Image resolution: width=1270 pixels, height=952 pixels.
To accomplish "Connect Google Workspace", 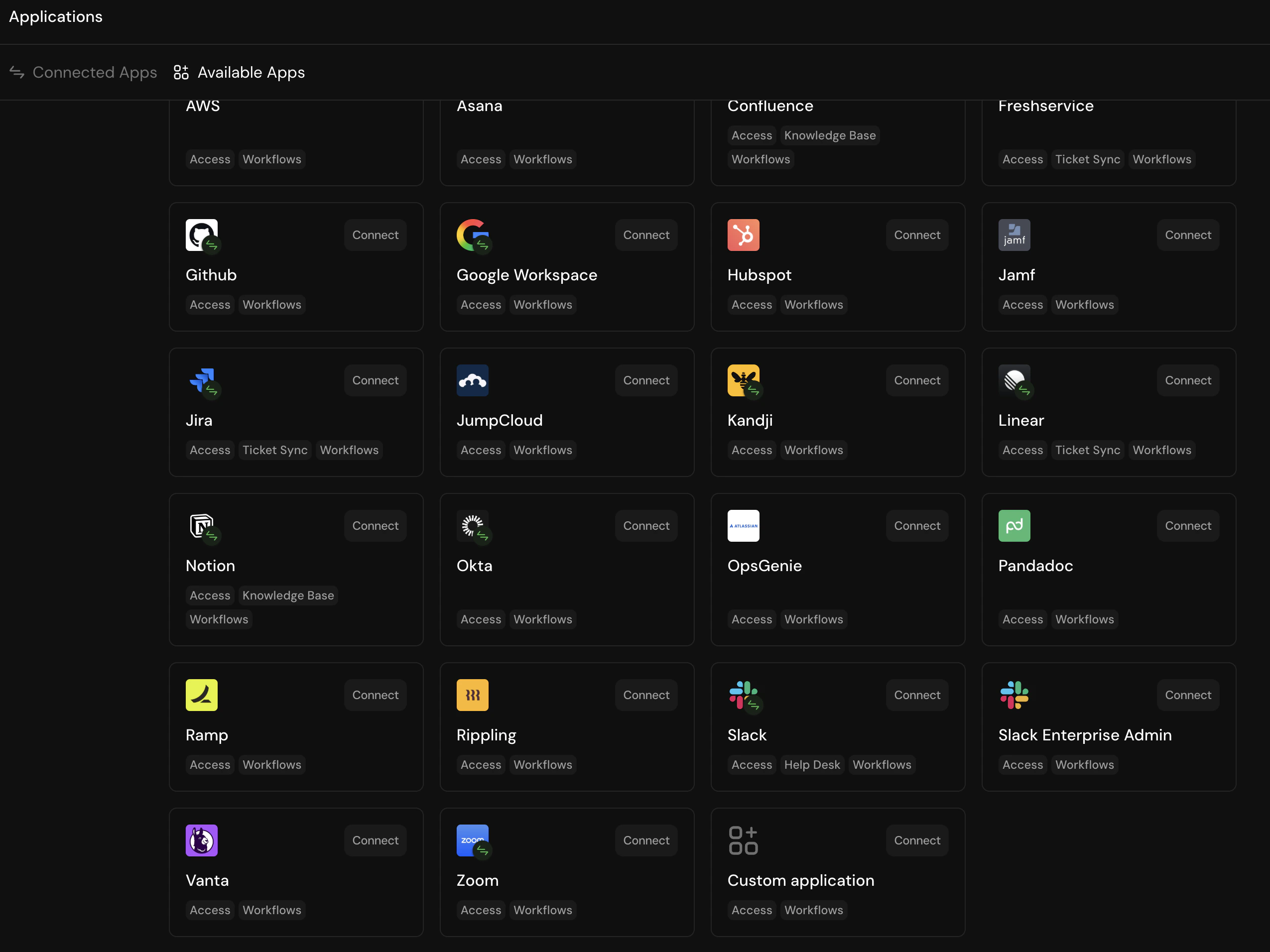I will pyautogui.click(x=645, y=235).
